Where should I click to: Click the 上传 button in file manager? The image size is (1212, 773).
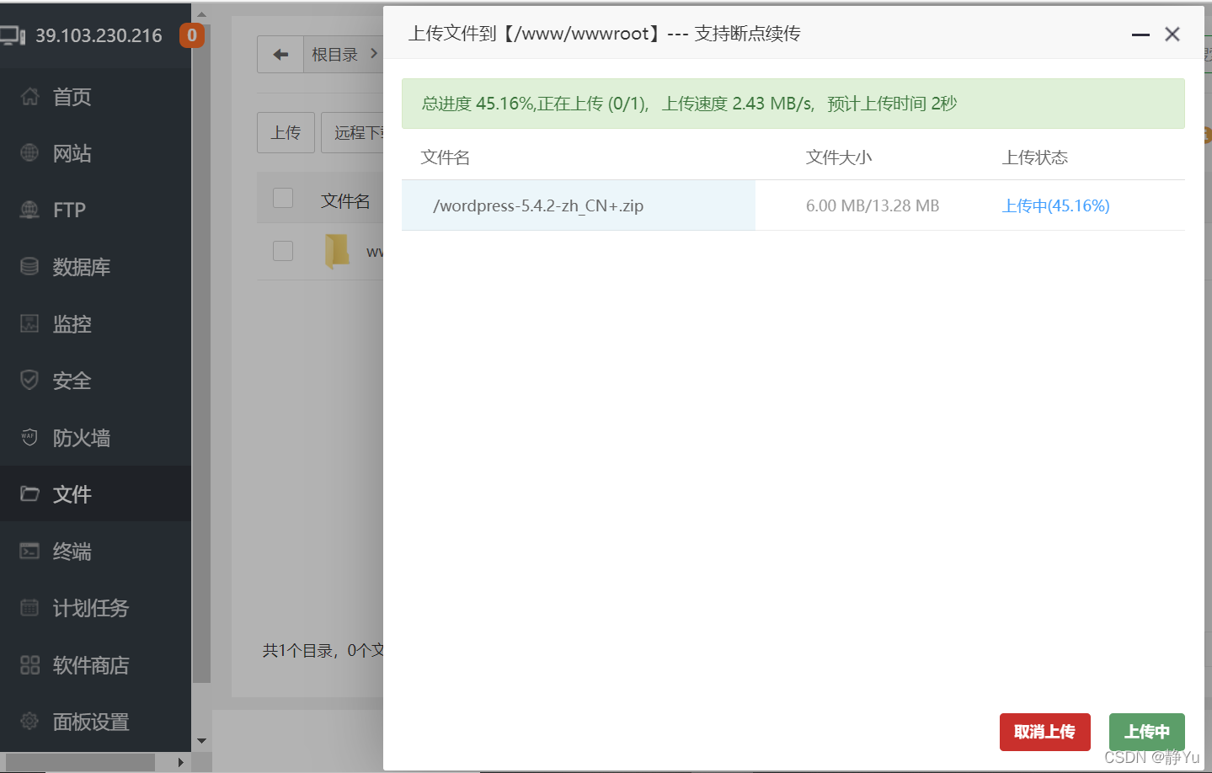pyautogui.click(x=286, y=132)
